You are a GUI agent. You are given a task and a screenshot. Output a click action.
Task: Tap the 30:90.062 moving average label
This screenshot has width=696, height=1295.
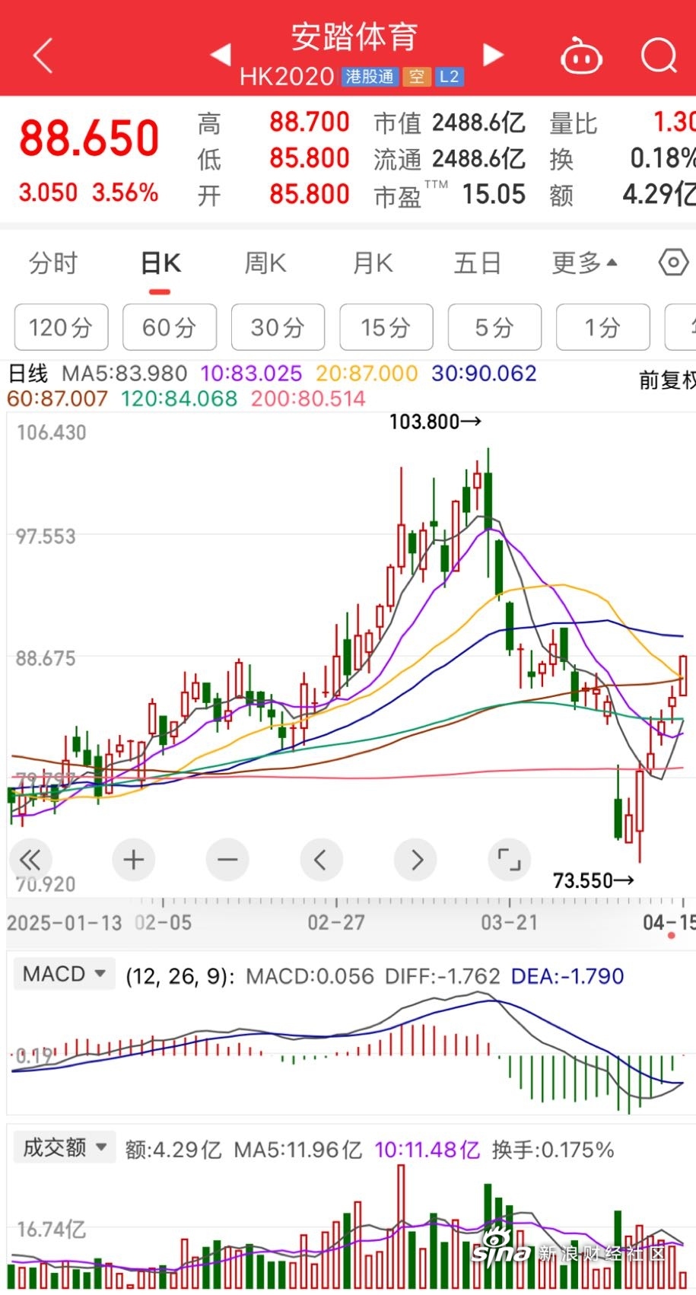pos(484,374)
